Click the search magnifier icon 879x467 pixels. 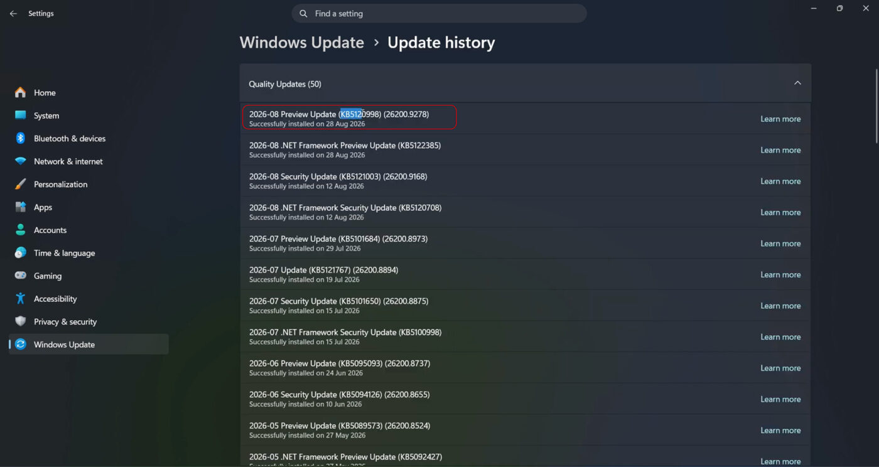(304, 13)
